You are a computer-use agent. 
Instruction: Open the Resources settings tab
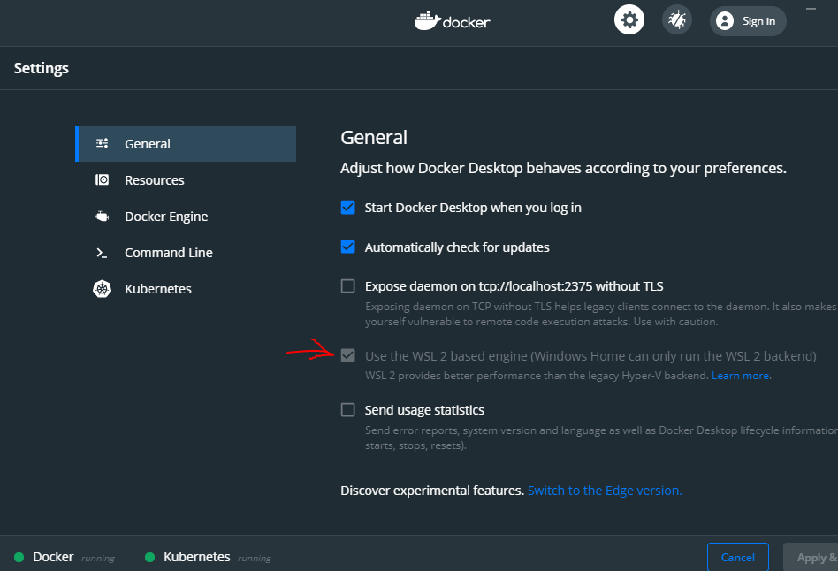(155, 180)
